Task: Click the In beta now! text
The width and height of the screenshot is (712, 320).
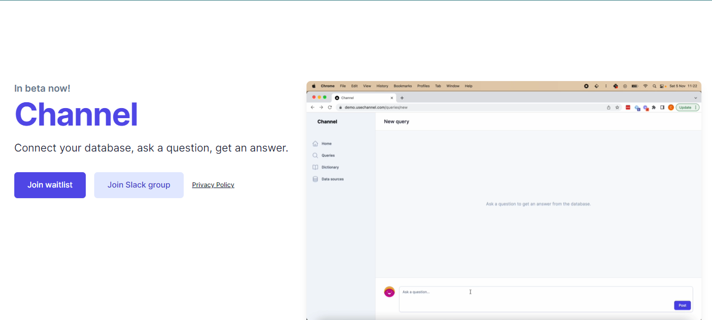Action: [42, 88]
